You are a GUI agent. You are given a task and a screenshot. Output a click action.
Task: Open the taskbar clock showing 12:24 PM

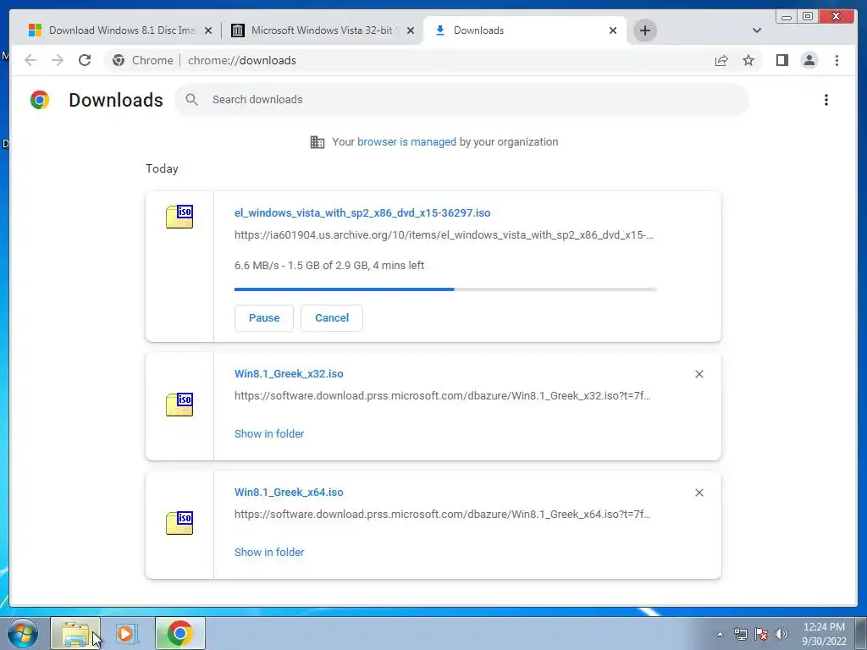[x=824, y=634]
